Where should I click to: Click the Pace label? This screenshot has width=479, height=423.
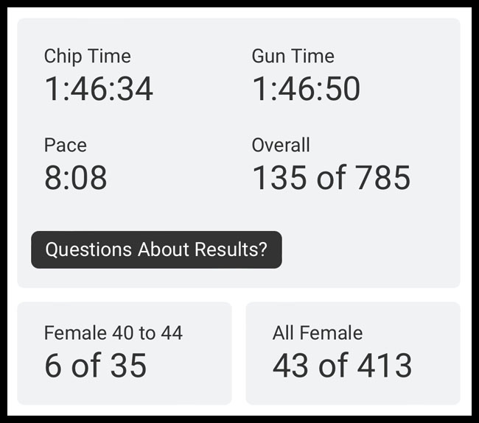coord(65,145)
